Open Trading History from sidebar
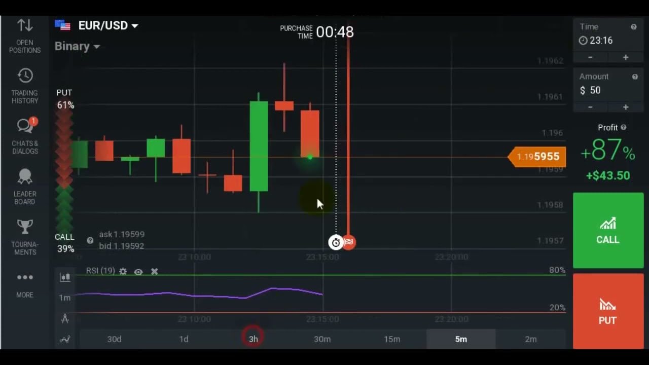This screenshot has width=649, height=365. coord(24,86)
